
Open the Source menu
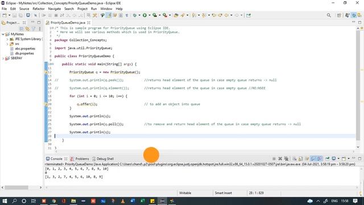[24, 9]
